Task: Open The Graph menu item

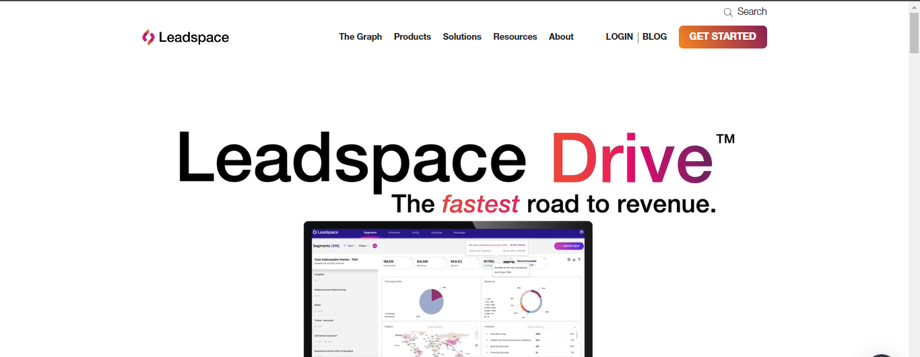Action: coord(360,37)
